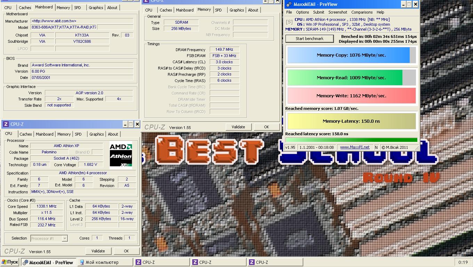Screen dimensions: 473x267
Task: Open Mainboard tab in the bottom CPU window
Action: [x=45, y=134]
